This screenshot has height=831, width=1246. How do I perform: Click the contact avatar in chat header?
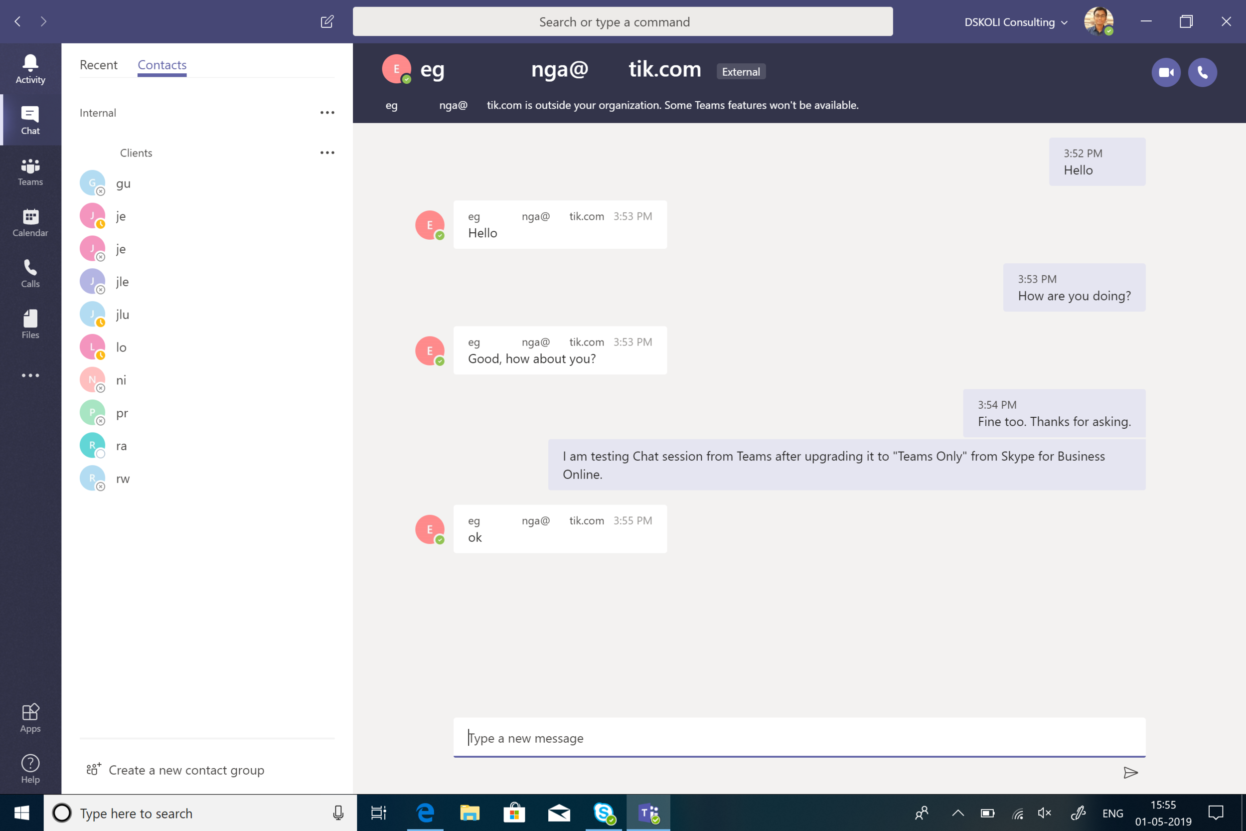coord(396,69)
